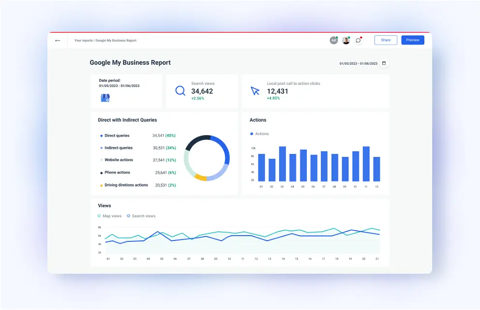Image resolution: width=480 pixels, height=310 pixels.
Task: Toggle the Search views legend series
Action: point(141,216)
